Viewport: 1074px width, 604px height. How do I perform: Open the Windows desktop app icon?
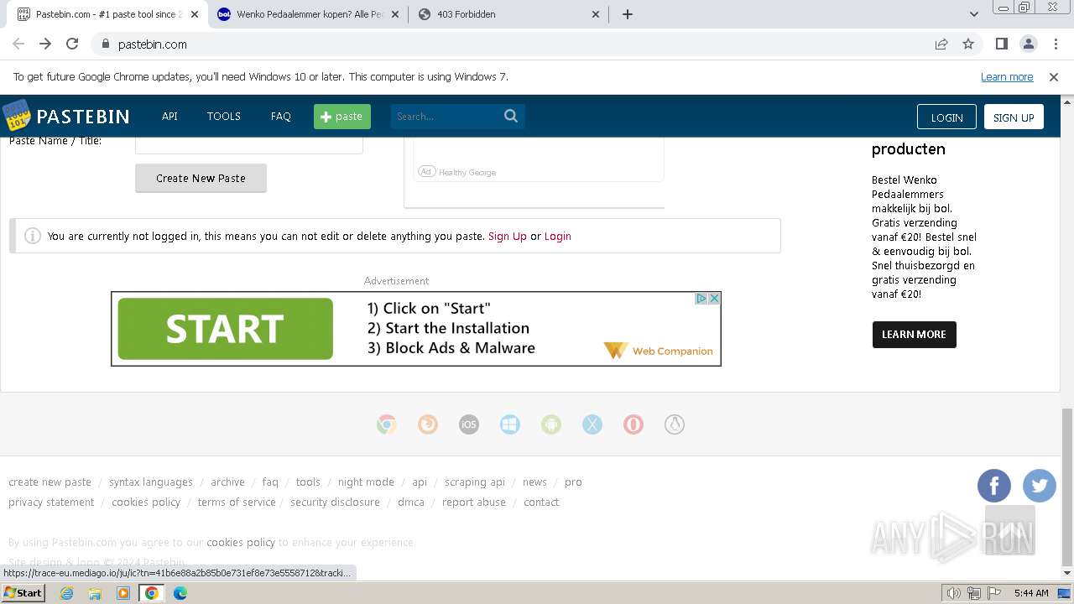[x=510, y=424]
